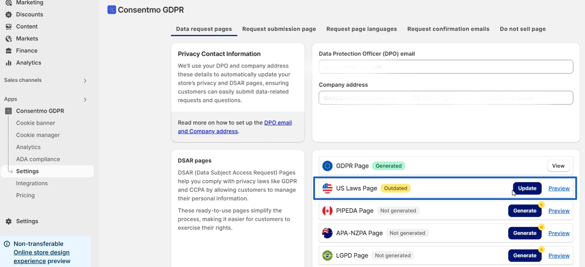View the generated GDPR Page
This screenshot has width=585, height=267.
[x=558, y=166]
